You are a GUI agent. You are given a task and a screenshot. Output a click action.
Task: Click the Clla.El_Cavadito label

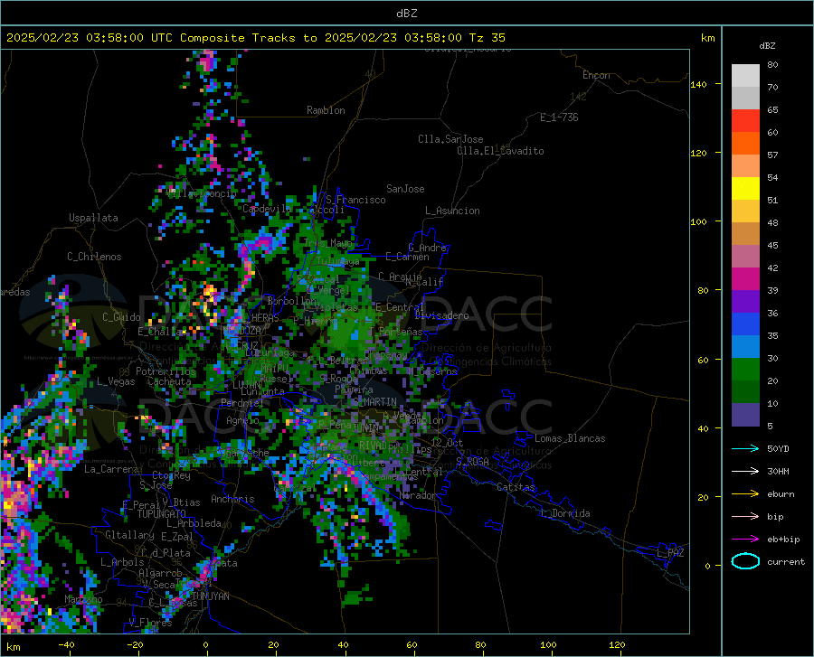(500, 151)
